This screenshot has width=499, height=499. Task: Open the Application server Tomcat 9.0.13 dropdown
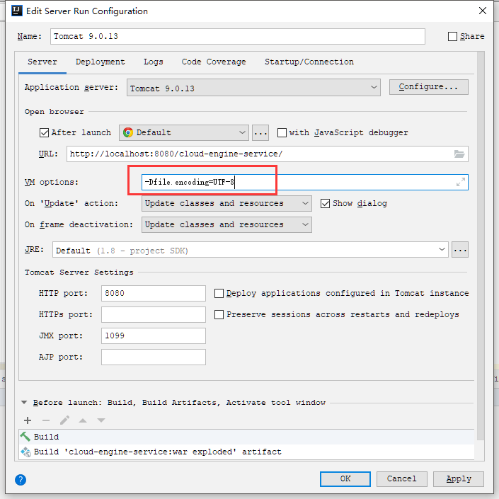(253, 88)
